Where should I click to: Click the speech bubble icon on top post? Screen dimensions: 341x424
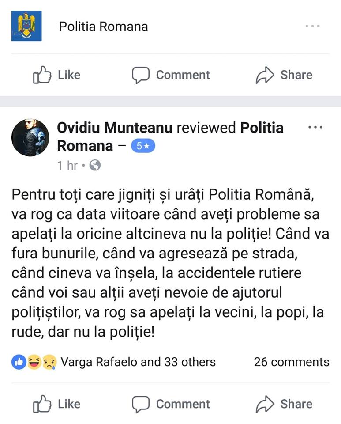click(x=141, y=75)
